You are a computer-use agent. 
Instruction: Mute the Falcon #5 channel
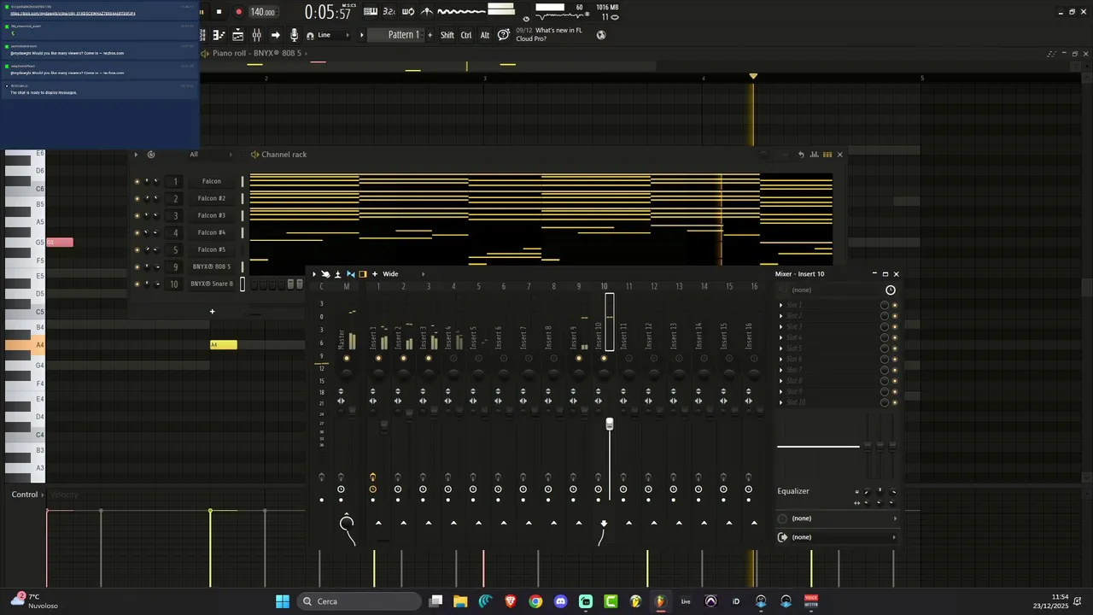(137, 249)
